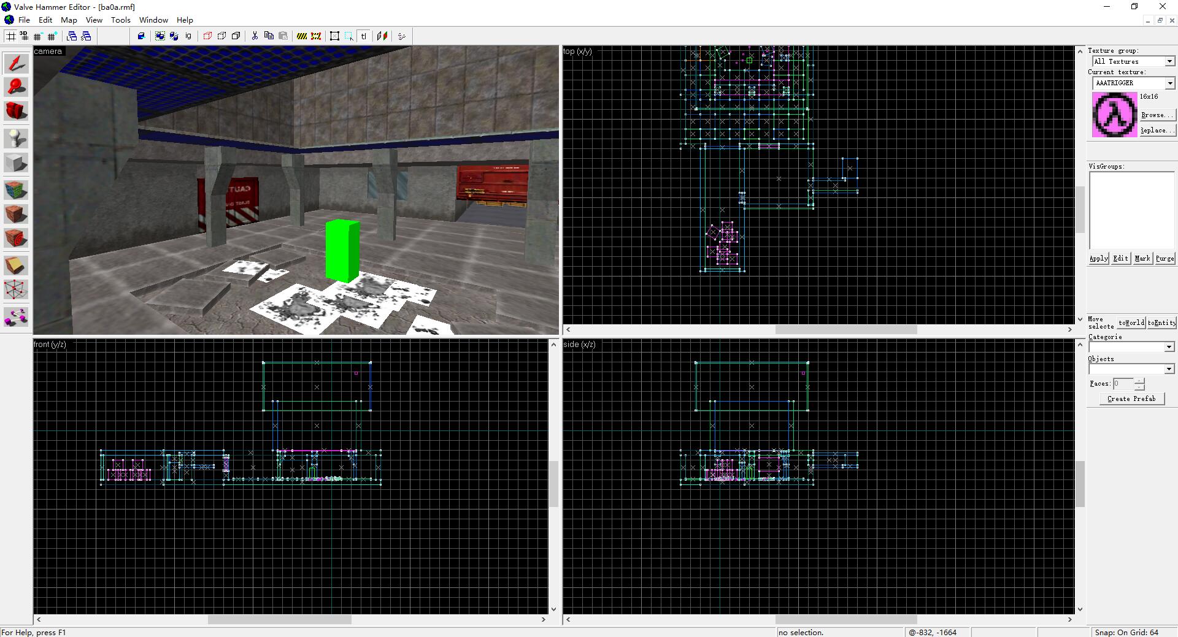
Task: Click the AAATRIGGER texture preview thumbnail
Action: pyautogui.click(x=1114, y=115)
